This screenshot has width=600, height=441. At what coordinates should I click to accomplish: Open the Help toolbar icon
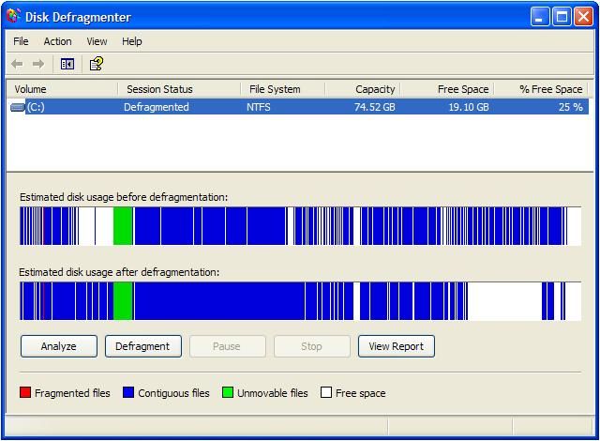tap(96, 64)
